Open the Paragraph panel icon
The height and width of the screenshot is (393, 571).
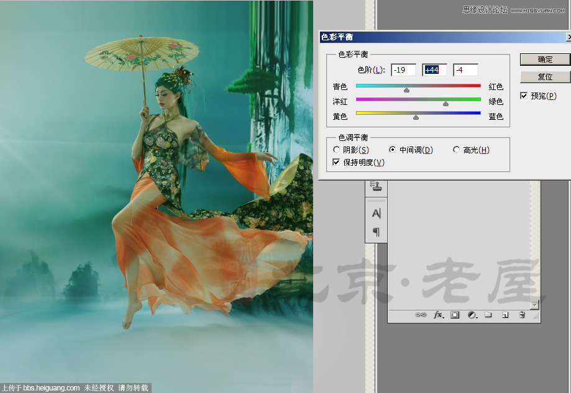point(376,232)
